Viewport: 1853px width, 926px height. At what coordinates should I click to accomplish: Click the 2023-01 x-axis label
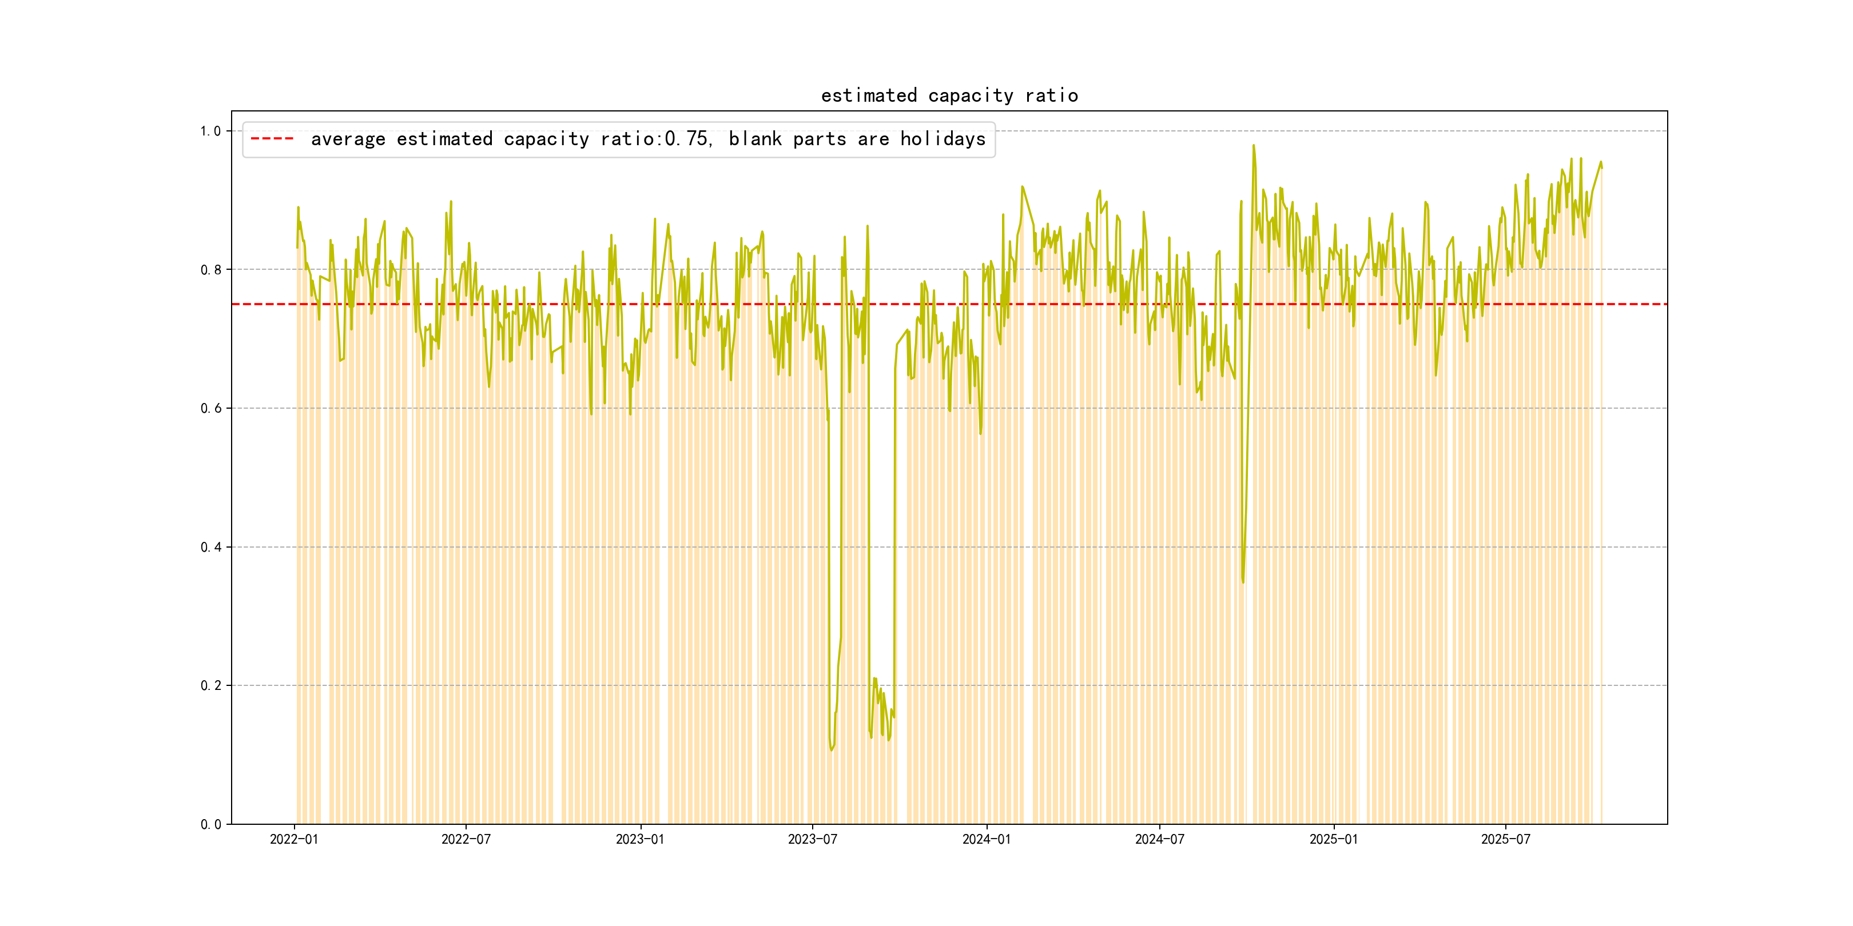click(x=639, y=839)
